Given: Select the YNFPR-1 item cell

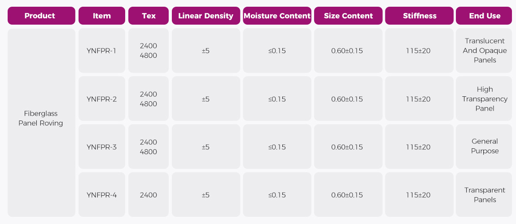Looking at the screenshot, I should point(102,51).
